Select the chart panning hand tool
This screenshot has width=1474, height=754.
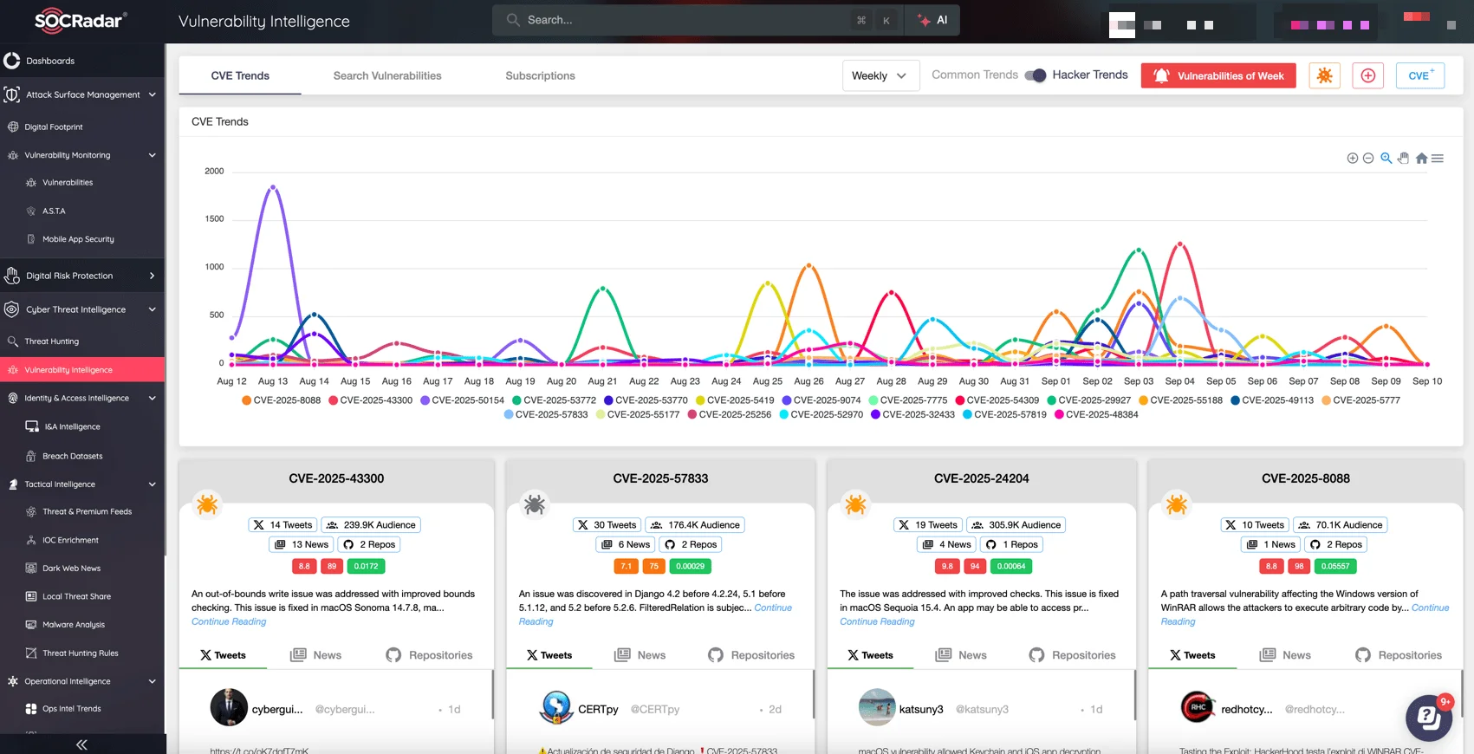click(x=1404, y=158)
